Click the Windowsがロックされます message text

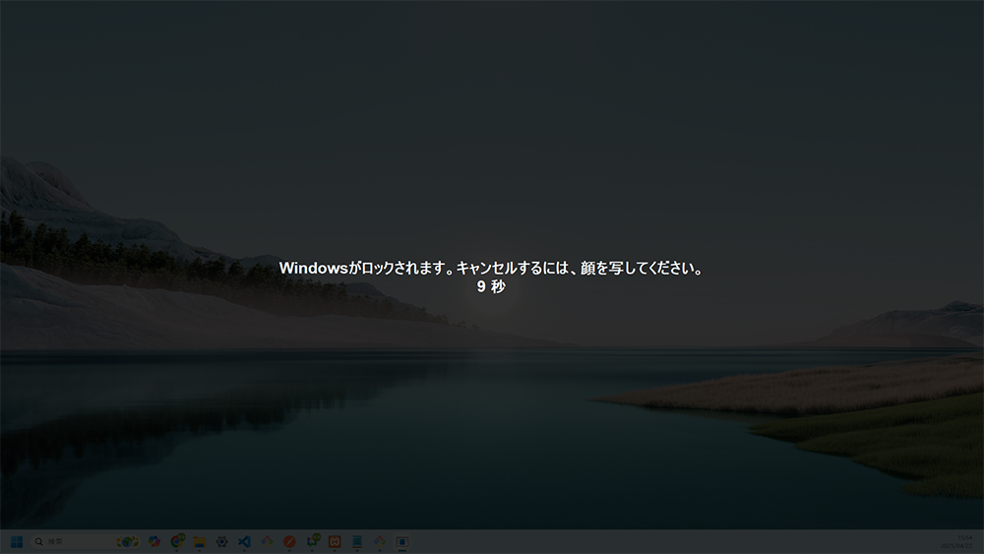point(491,268)
